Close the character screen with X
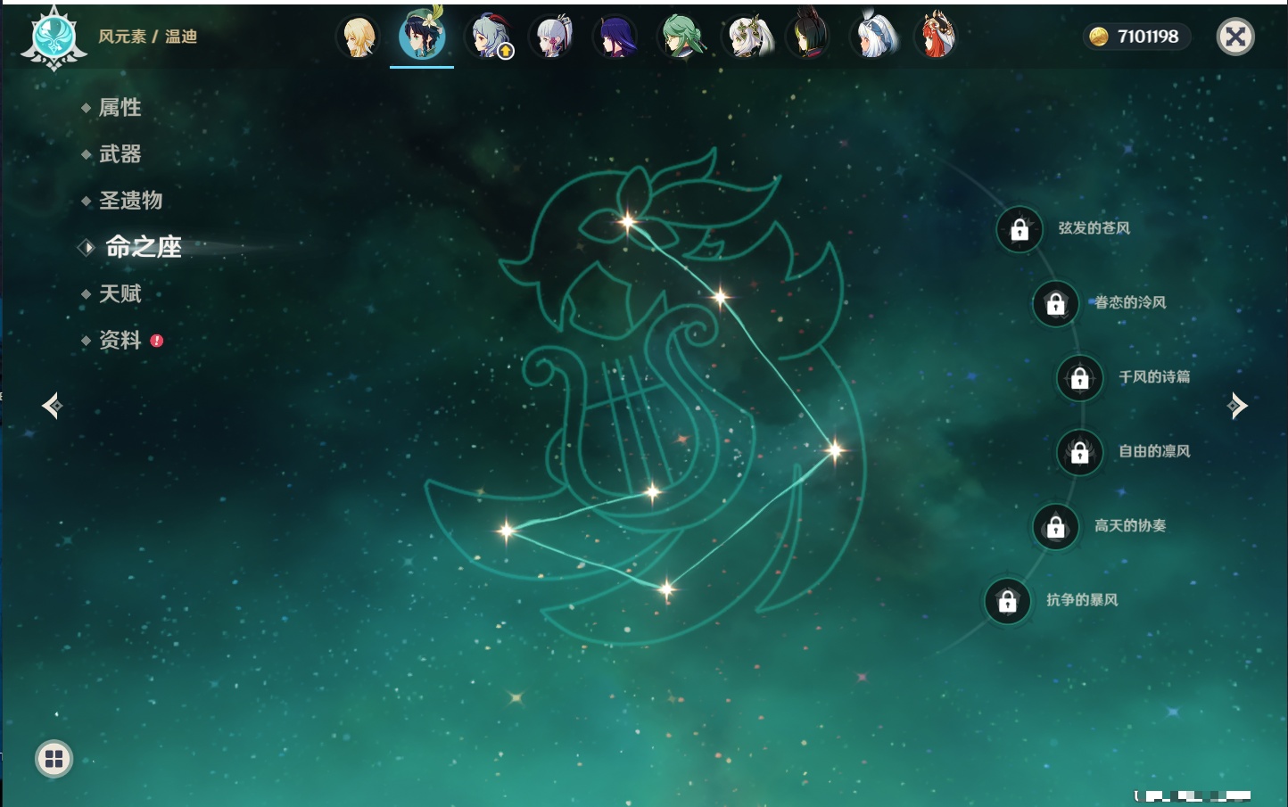Image resolution: width=1288 pixels, height=807 pixels. click(1235, 37)
